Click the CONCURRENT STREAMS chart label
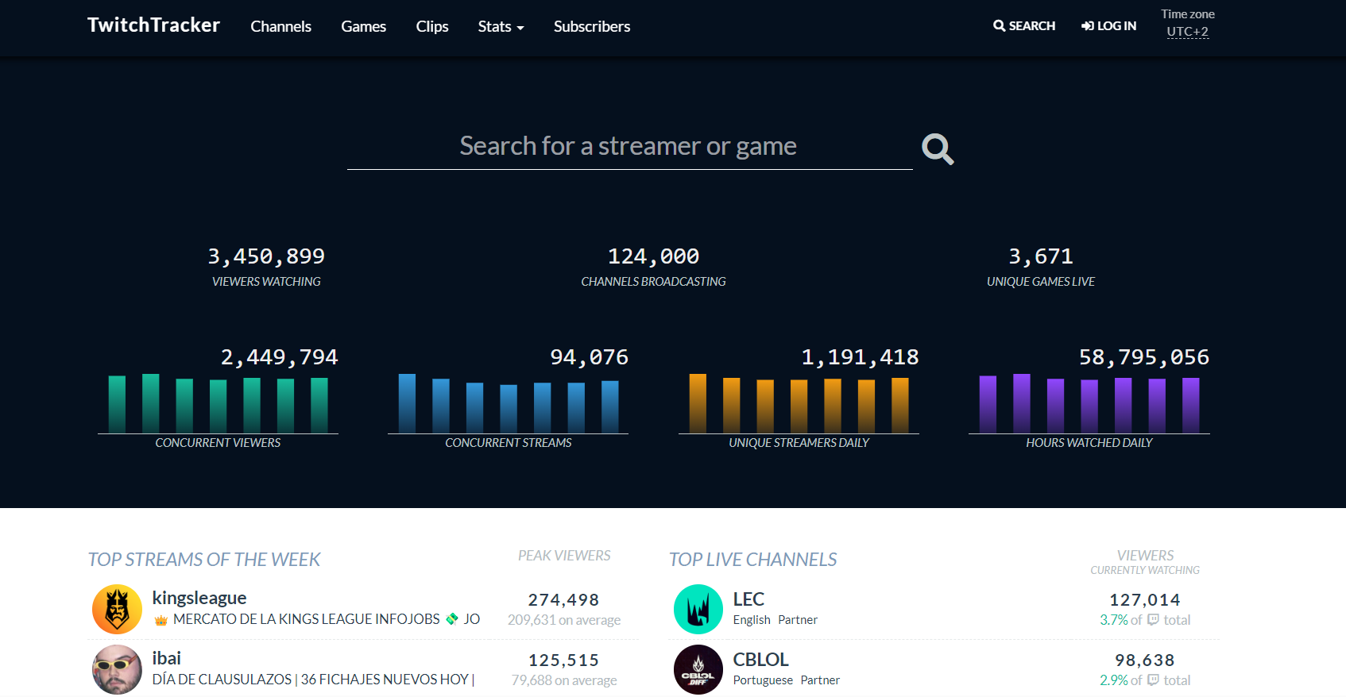The height and width of the screenshot is (697, 1346). point(509,443)
